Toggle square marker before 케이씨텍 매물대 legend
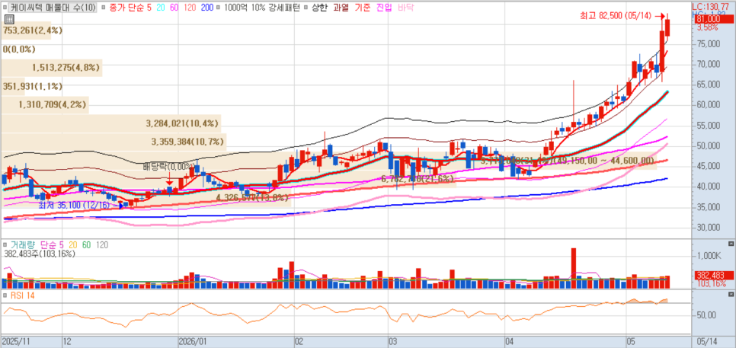This screenshot has height=348, width=736. [x=5, y=8]
